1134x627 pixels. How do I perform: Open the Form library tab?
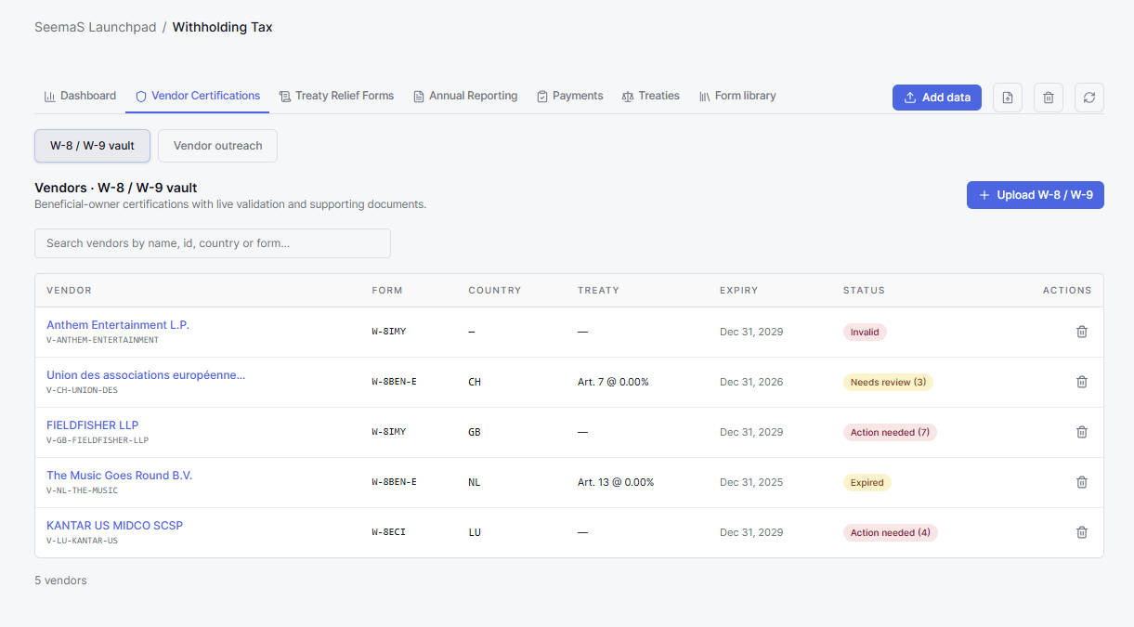[737, 96]
